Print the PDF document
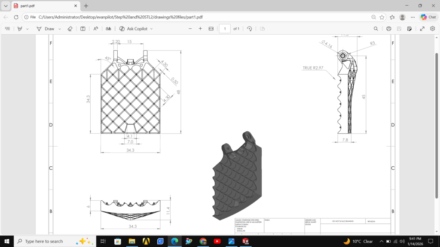The image size is (440, 247). click(x=388, y=29)
